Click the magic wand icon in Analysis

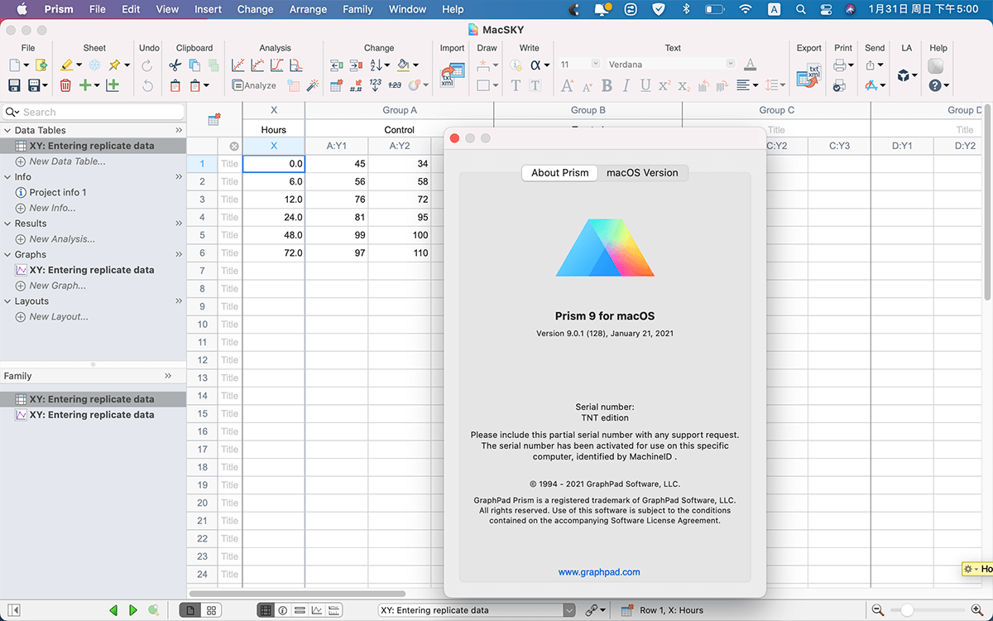313,84
